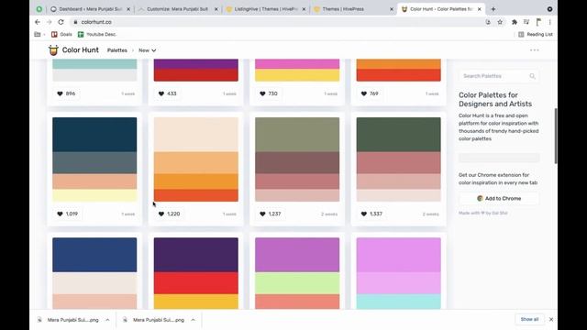
Task: Click the page vertical scrollbar
Action: tap(556, 136)
